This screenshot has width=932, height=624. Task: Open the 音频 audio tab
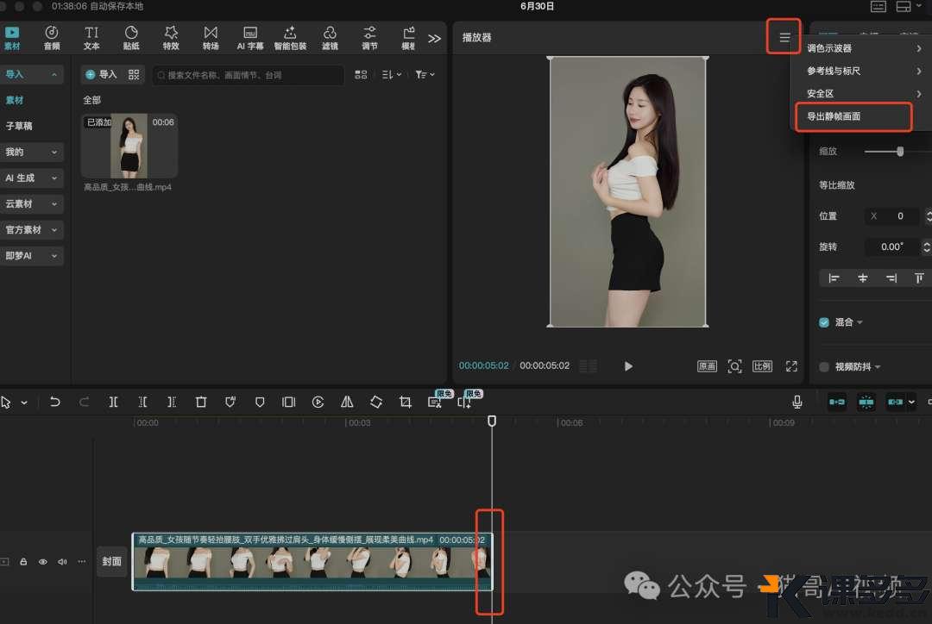pos(52,37)
